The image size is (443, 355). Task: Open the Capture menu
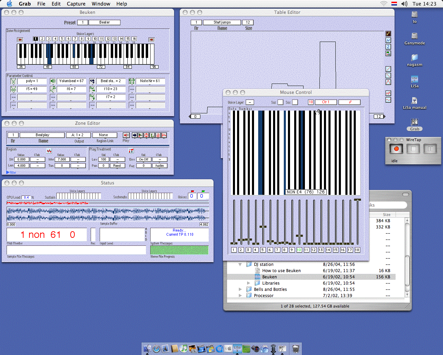(x=76, y=4)
